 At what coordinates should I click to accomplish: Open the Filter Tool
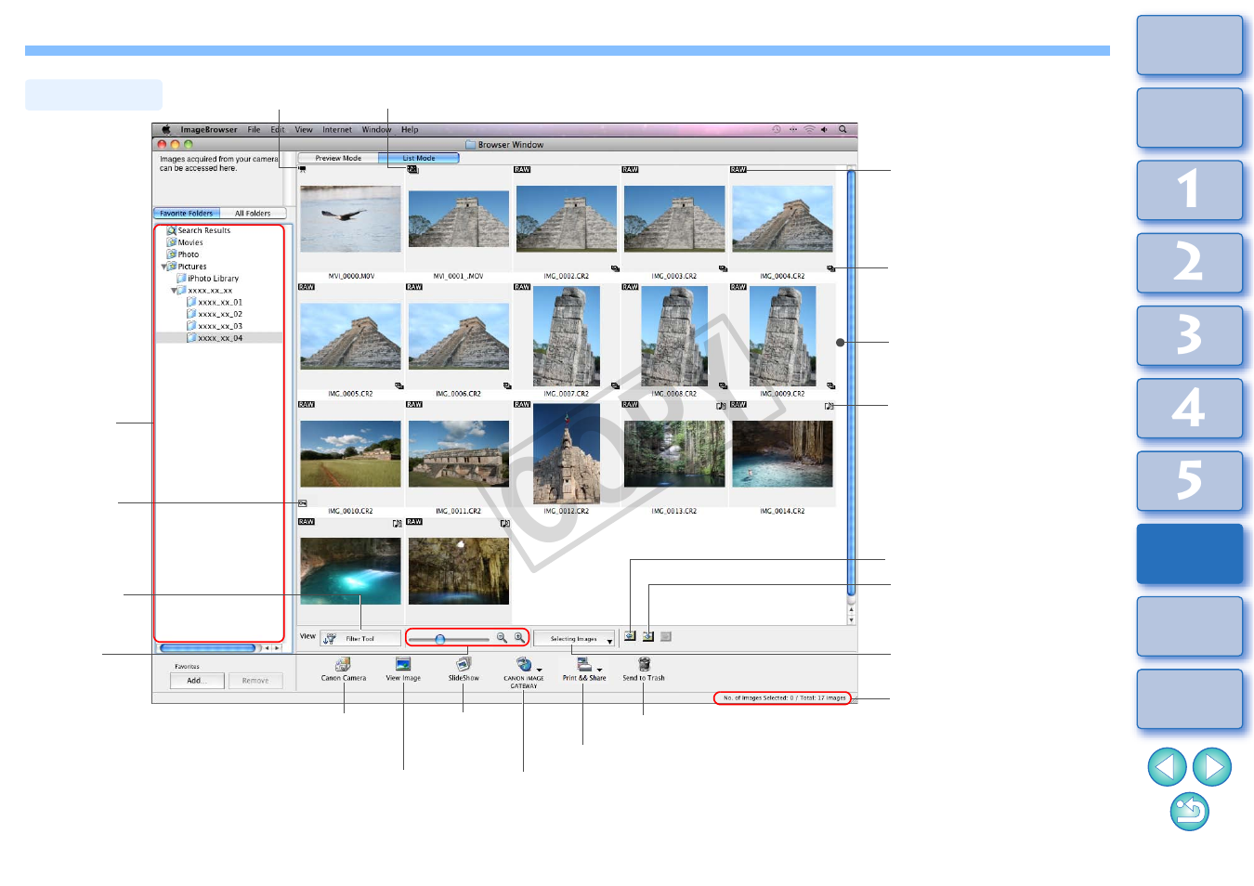(x=360, y=639)
